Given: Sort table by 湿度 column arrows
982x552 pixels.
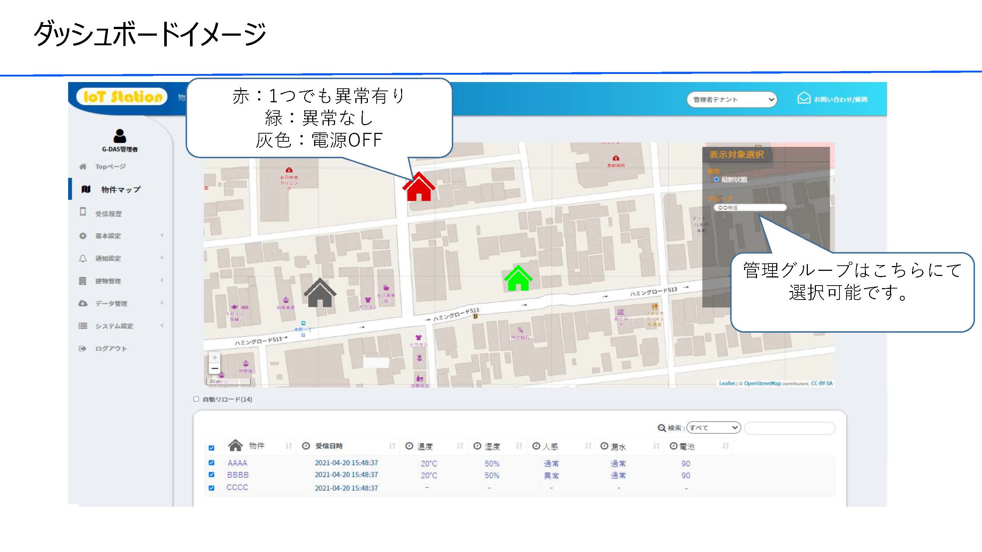Looking at the screenshot, I should coord(519,446).
